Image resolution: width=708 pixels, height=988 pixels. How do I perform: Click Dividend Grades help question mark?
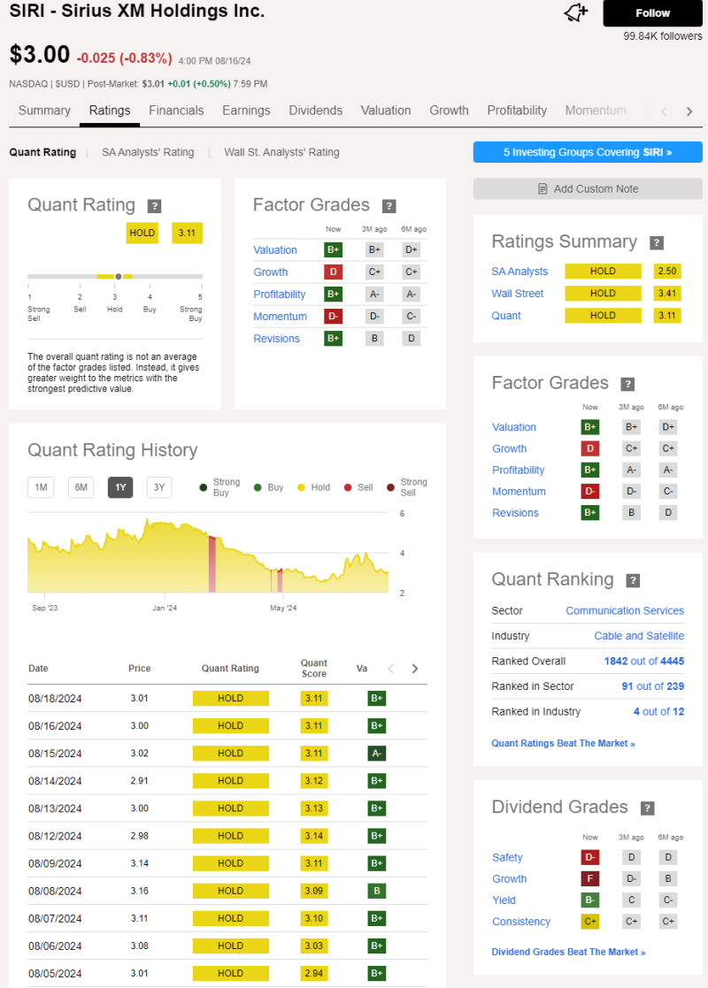648,808
